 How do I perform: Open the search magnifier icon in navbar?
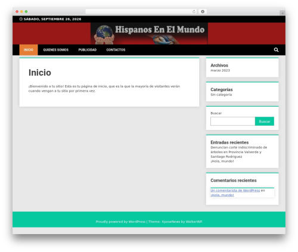click(x=276, y=50)
